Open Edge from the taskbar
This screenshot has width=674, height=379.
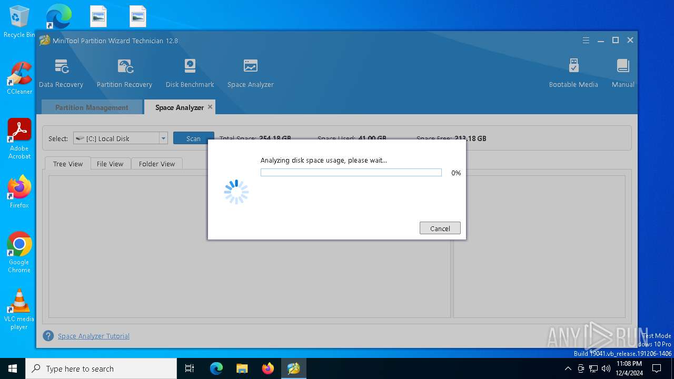pos(216,368)
